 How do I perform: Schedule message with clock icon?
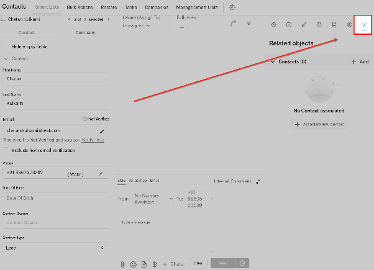(242, 263)
